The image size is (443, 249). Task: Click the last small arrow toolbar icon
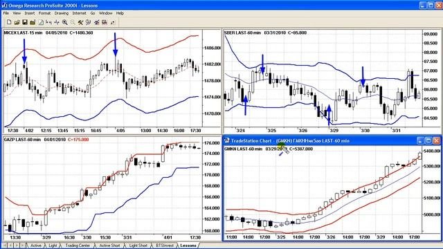point(112,22)
